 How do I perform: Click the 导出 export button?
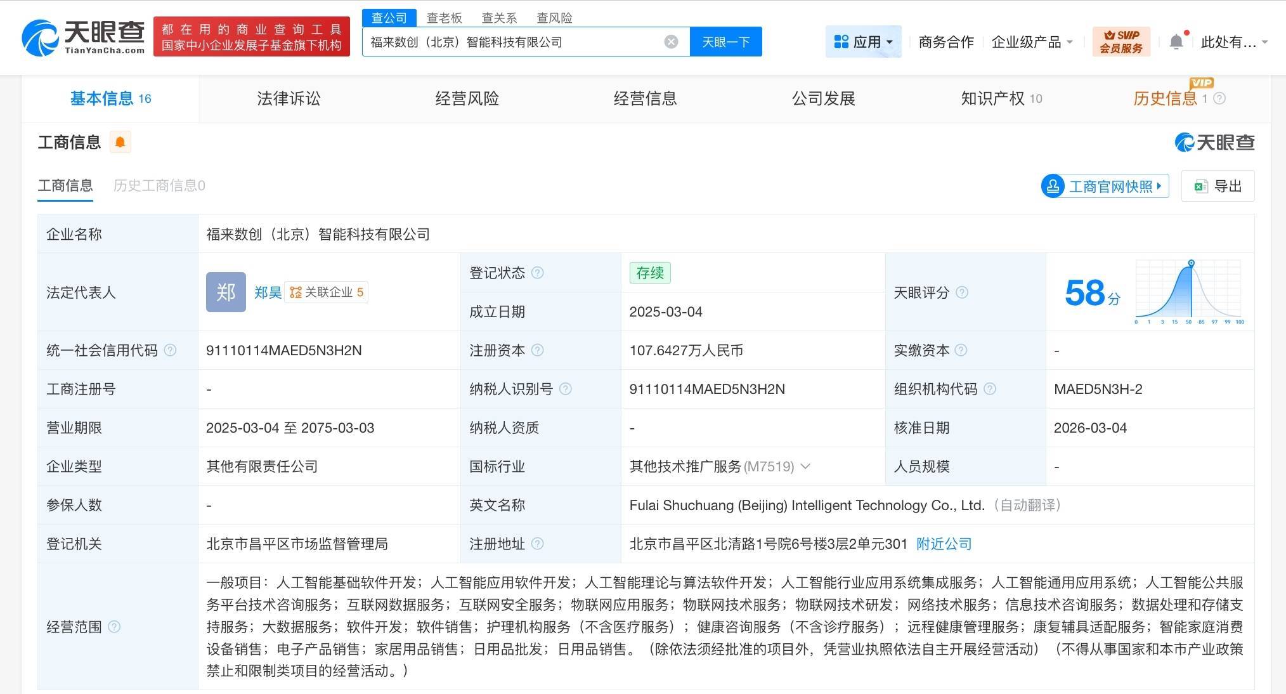[x=1218, y=187]
